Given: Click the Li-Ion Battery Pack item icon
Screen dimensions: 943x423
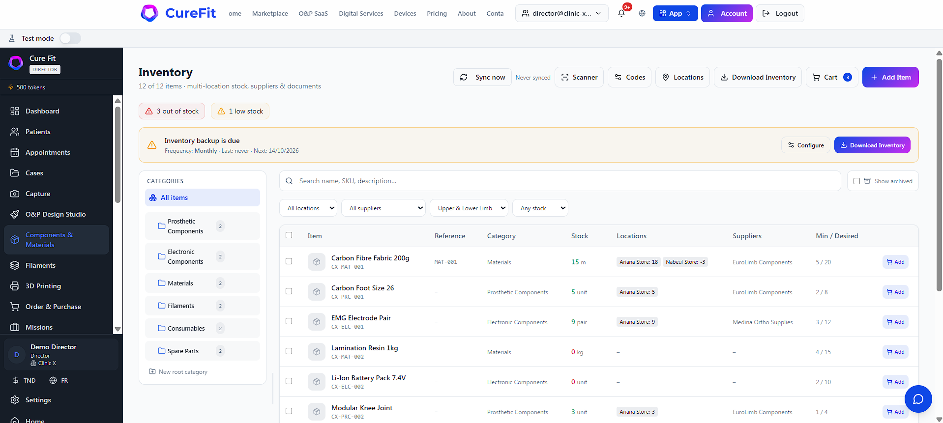Looking at the screenshot, I should (x=317, y=382).
